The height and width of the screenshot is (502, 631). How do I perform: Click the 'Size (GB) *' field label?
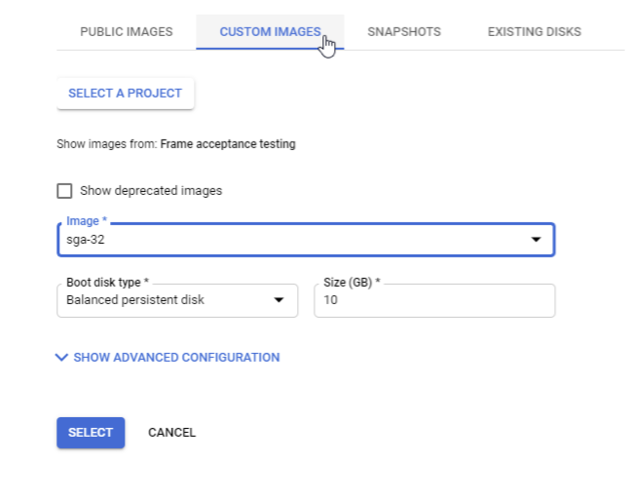pyautogui.click(x=352, y=282)
